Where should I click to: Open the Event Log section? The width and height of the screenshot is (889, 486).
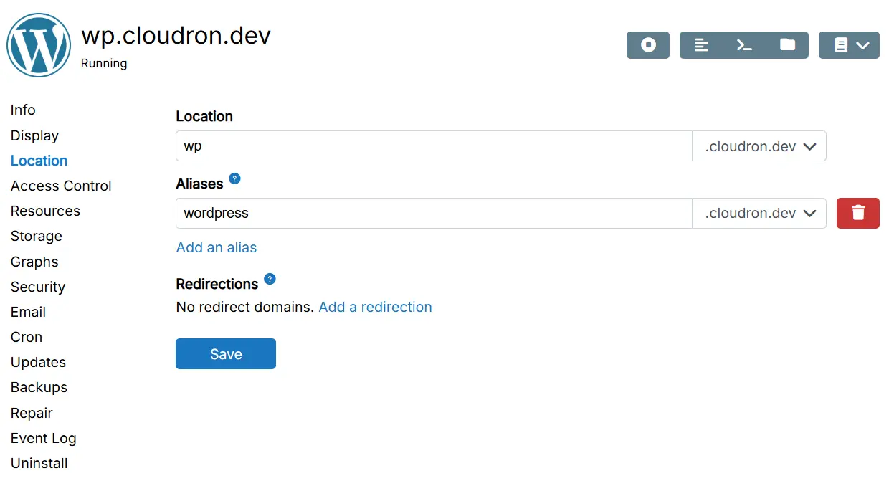(43, 438)
